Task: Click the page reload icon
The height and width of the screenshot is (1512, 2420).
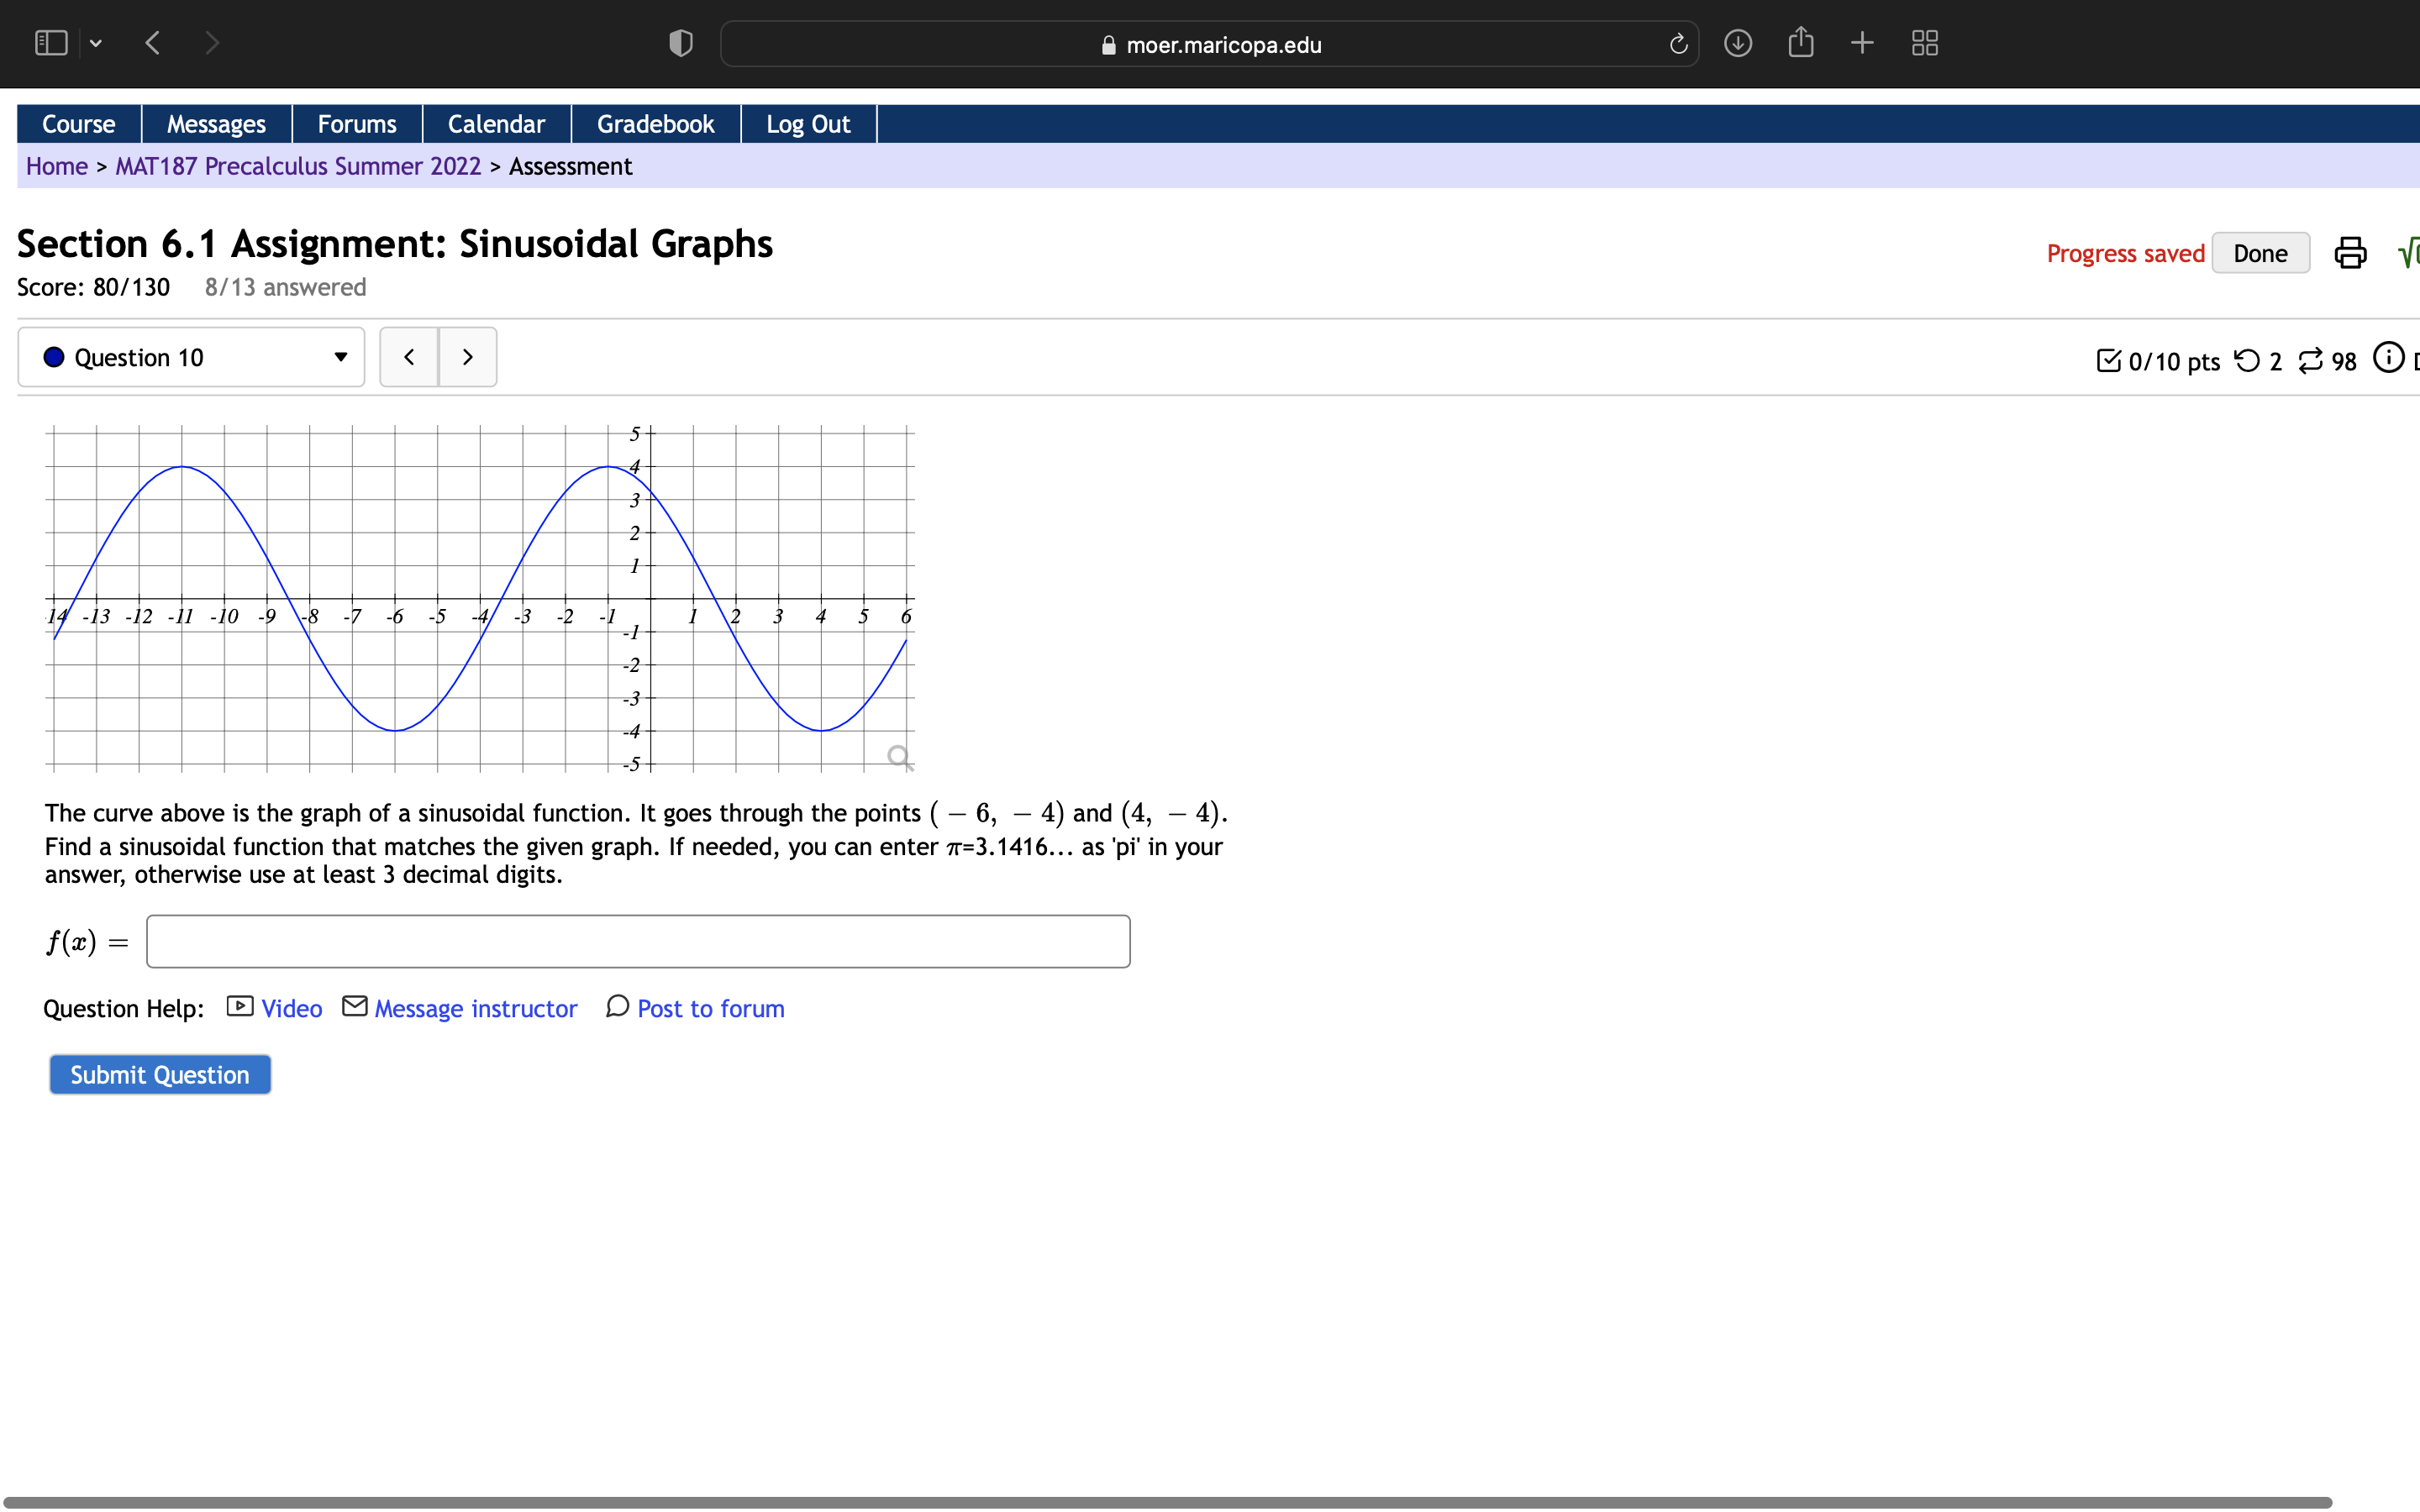Action: (x=1678, y=44)
